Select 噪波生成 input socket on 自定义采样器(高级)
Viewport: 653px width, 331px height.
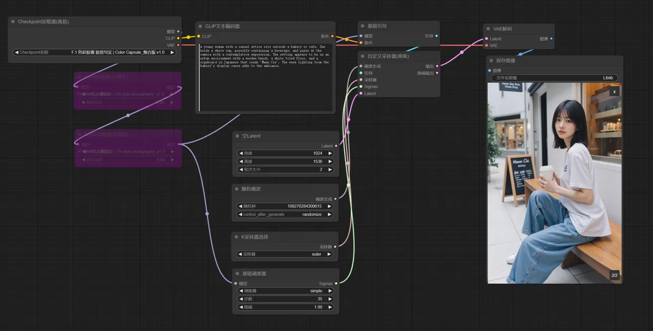click(361, 66)
